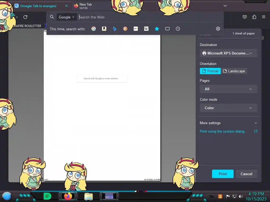Open the clock showing 4:19 PM
Viewport: 270px width, 202px height.
(x=256, y=196)
